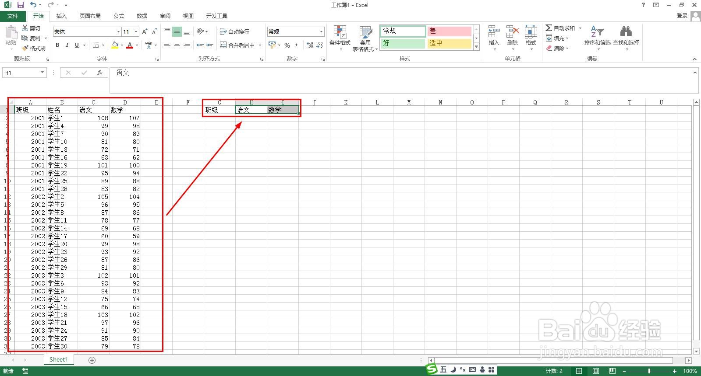Open the Clear (清除) dropdown
The height and width of the screenshot is (376, 701).
pos(557,48)
